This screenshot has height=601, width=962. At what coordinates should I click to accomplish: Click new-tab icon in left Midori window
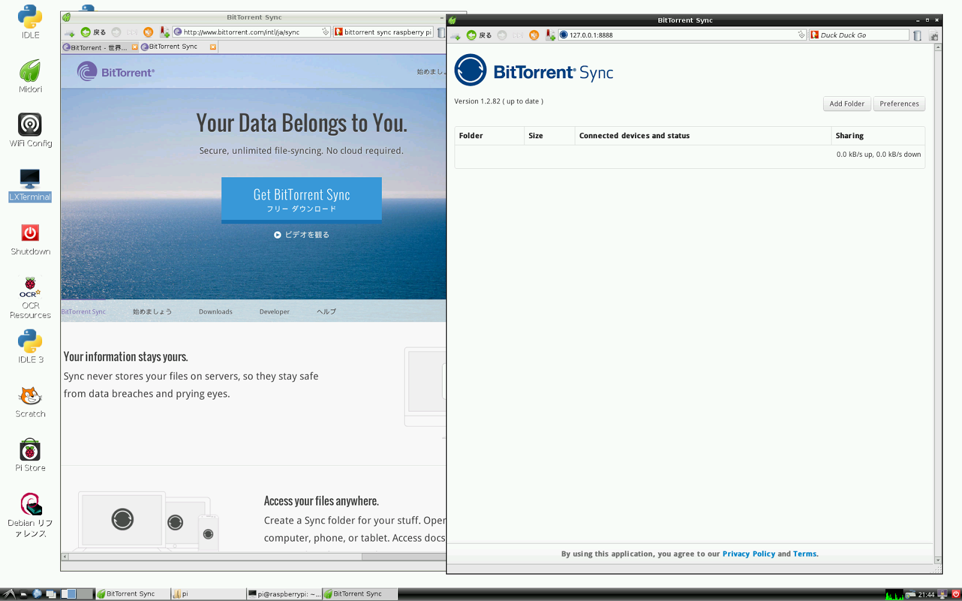(x=69, y=33)
